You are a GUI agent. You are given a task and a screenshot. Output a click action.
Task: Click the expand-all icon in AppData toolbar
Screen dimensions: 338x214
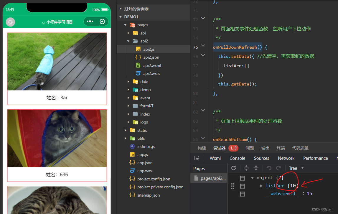246,168
